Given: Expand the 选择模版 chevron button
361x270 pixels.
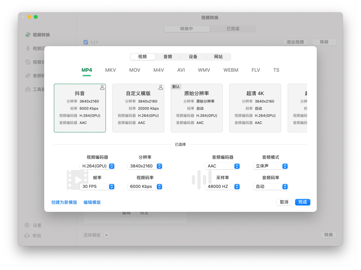Looking at the screenshot, I should pyautogui.click(x=107, y=235).
